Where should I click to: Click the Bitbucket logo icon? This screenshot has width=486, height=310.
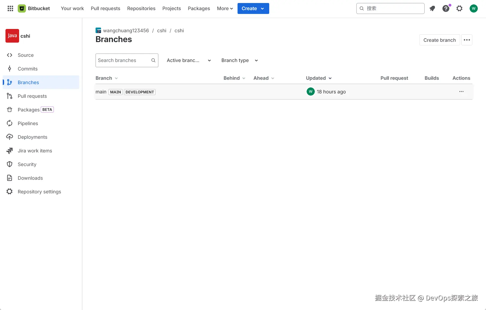pyautogui.click(x=22, y=8)
